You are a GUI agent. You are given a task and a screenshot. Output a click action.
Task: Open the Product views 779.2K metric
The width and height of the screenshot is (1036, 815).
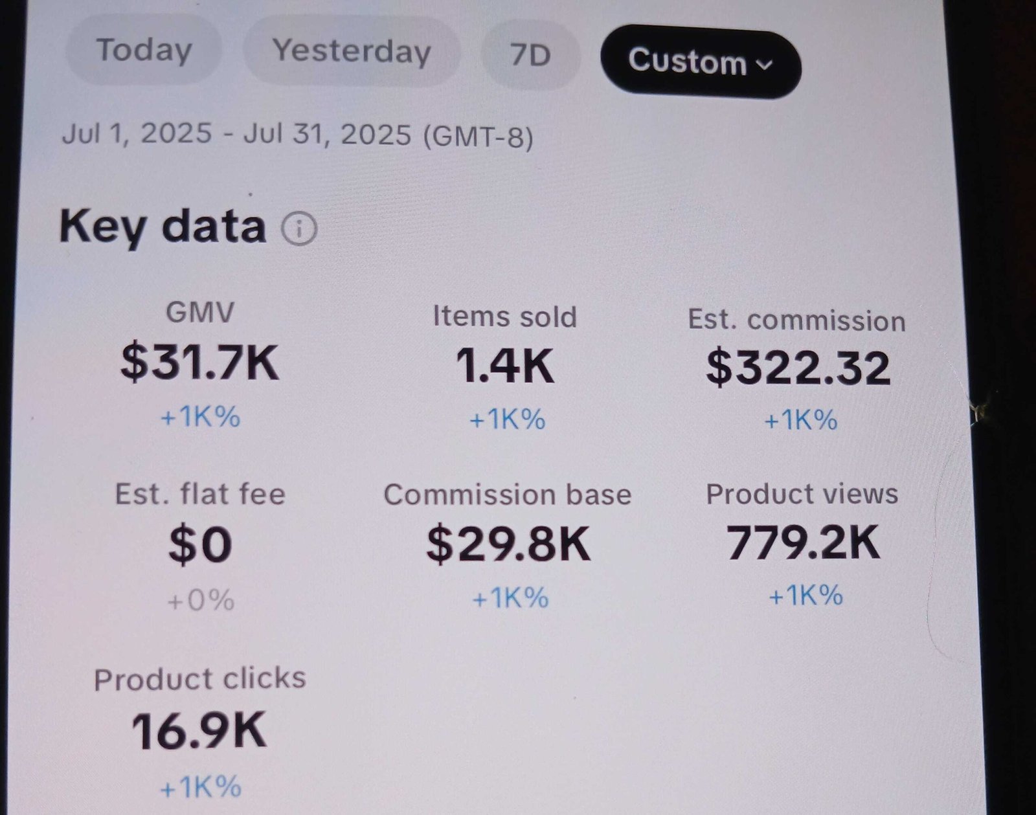coord(802,542)
